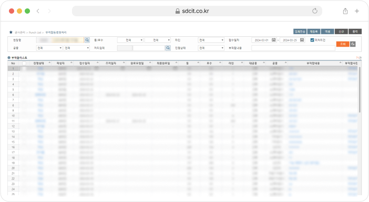Open vendor search magnifier next to 처리업체 field

[x=168, y=48]
